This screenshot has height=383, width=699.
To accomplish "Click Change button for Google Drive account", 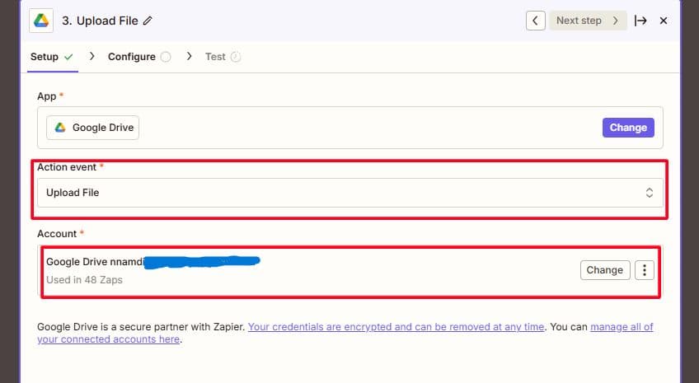I will [604, 270].
